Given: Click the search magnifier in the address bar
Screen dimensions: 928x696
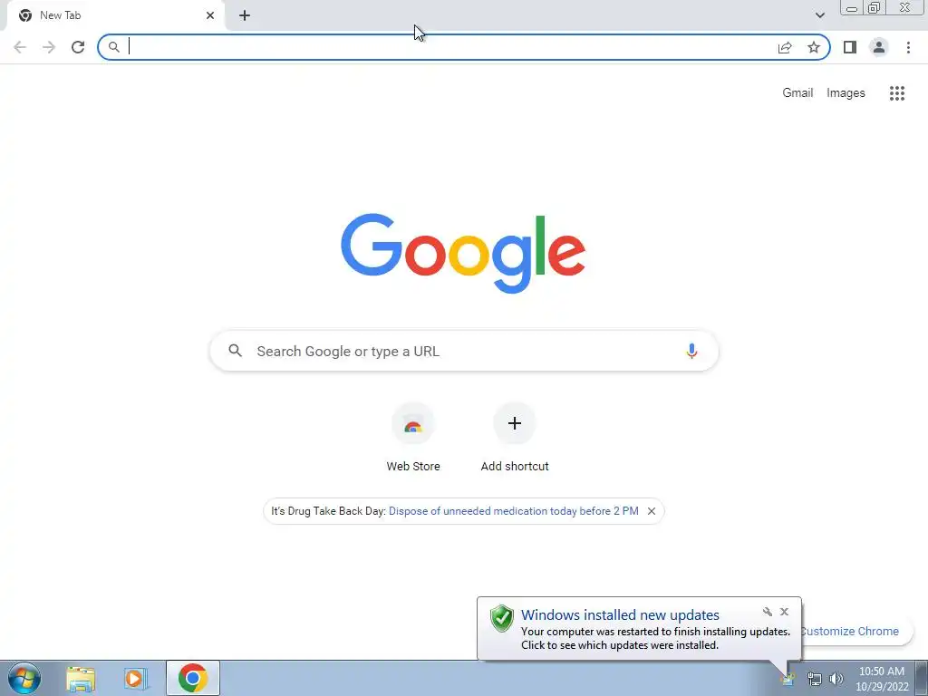Looking at the screenshot, I should [113, 47].
